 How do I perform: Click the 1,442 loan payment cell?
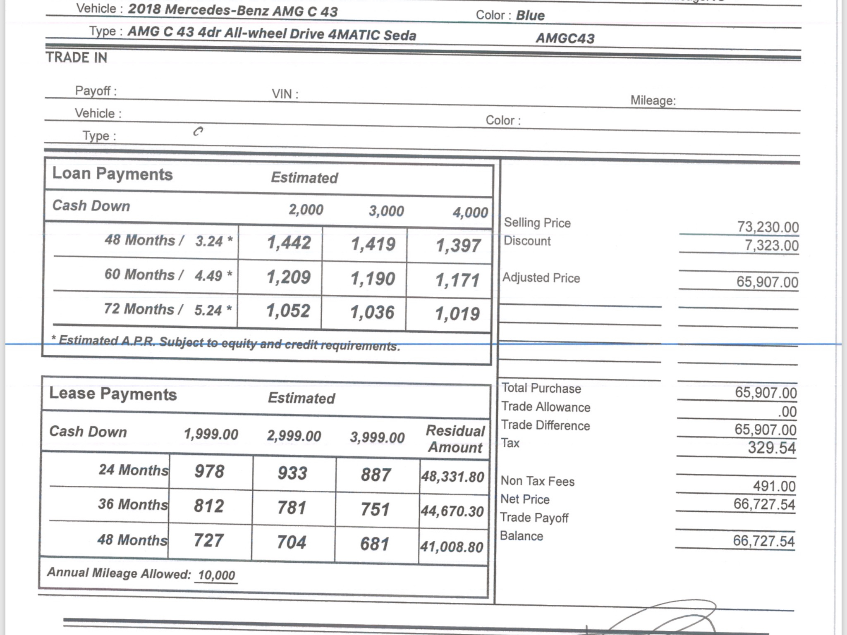click(x=288, y=243)
